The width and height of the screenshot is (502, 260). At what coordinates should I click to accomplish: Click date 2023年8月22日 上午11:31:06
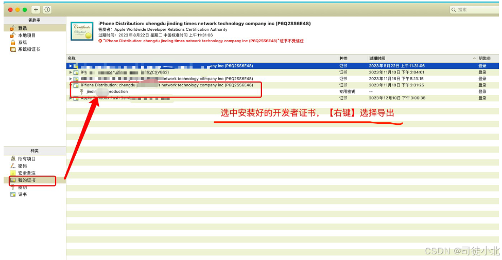pos(396,66)
